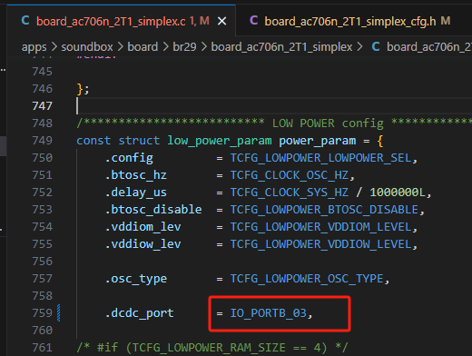Image resolution: width=472 pixels, height=356 pixels.
Task: Click line number 746 in gutter
Action: (x=42, y=89)
